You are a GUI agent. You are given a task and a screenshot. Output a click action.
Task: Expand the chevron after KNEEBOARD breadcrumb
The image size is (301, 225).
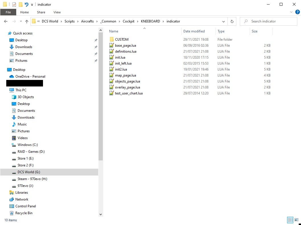[163, 21]
